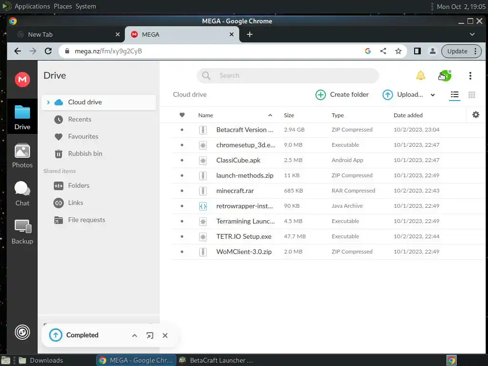Select WoMClient-3.0.zip file

(x=328, y=252)
